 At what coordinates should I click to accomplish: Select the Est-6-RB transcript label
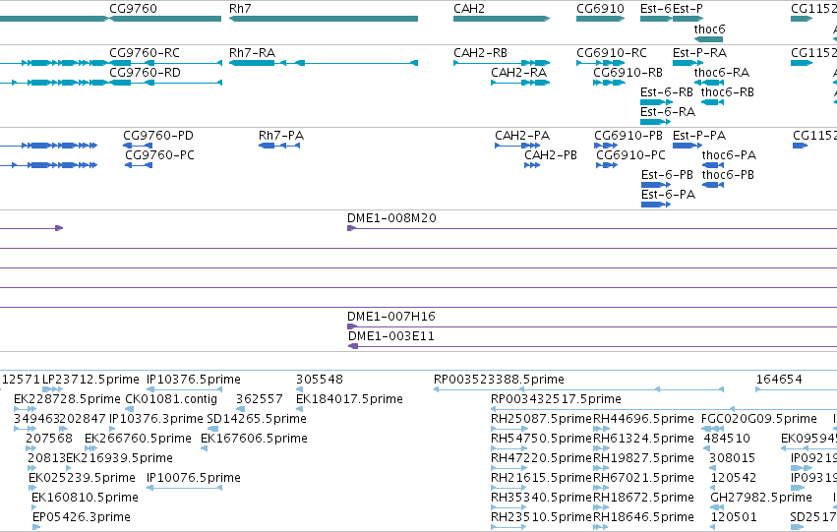[667, 92]
